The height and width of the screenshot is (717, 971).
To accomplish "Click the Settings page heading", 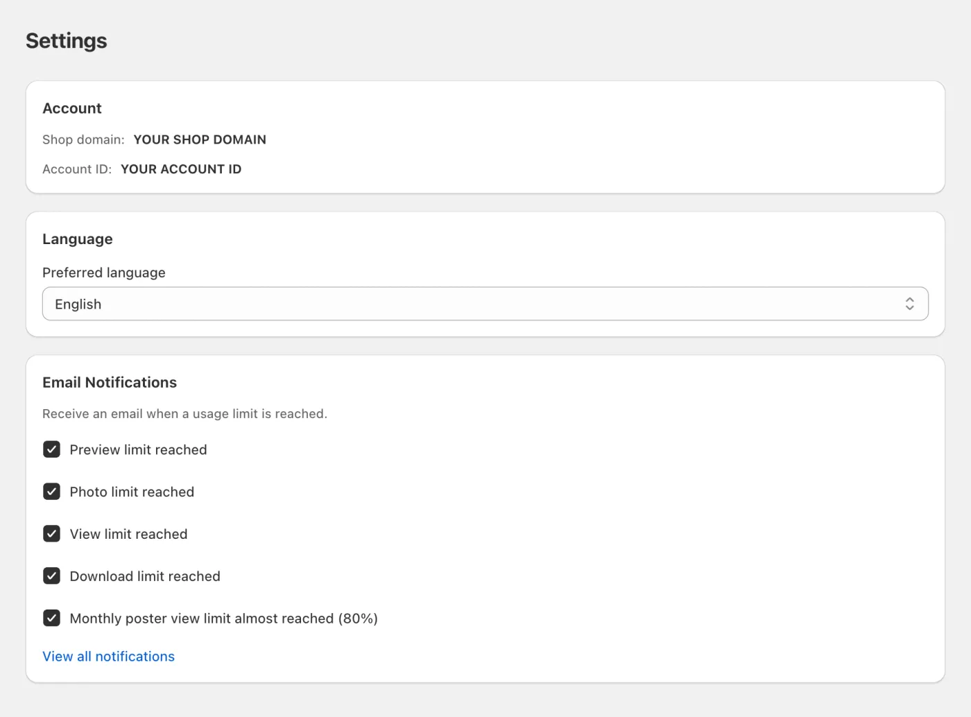I will pos(67,41).
